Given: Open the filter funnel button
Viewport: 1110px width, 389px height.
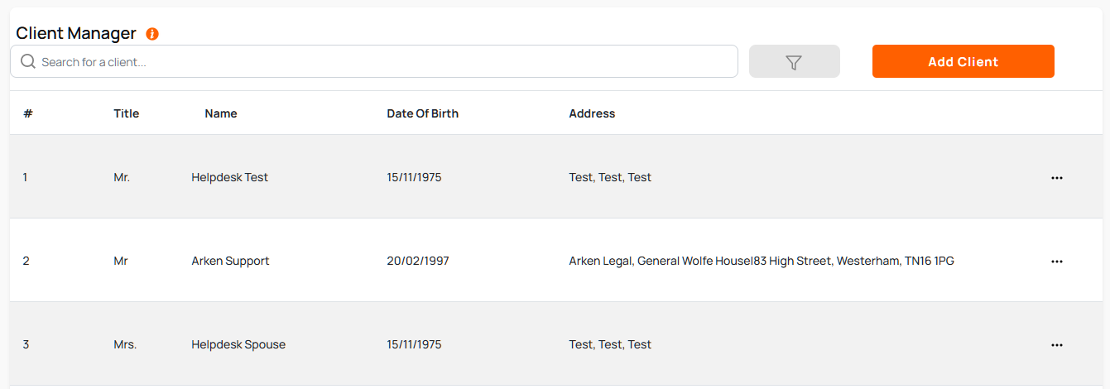Looking at the screenshot, I should tap(794, 62).
